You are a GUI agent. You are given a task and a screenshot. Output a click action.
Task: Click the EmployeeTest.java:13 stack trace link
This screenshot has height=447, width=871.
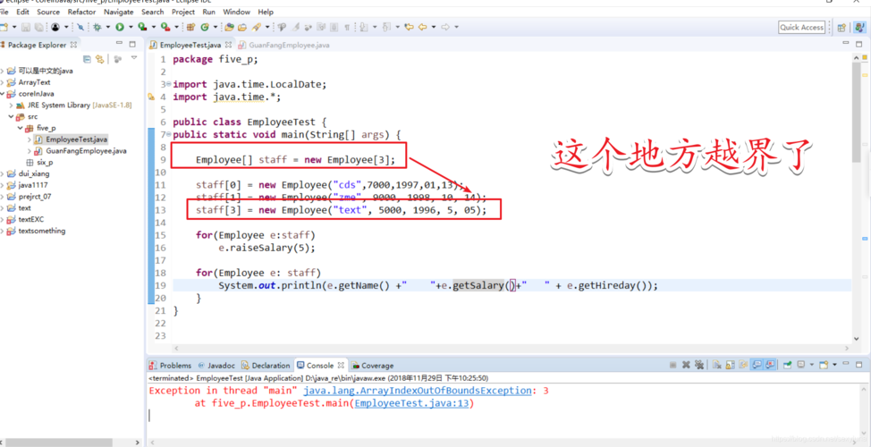click(411, 404)
